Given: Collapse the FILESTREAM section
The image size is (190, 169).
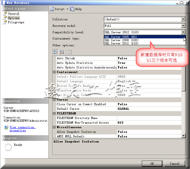Looking at the screenshot, I should click(54, 113).
